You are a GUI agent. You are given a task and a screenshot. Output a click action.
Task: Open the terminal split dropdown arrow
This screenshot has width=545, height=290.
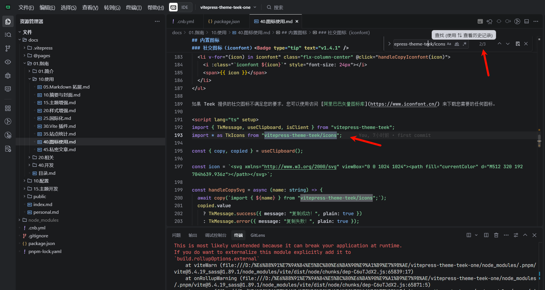click(x=476, y=235)
